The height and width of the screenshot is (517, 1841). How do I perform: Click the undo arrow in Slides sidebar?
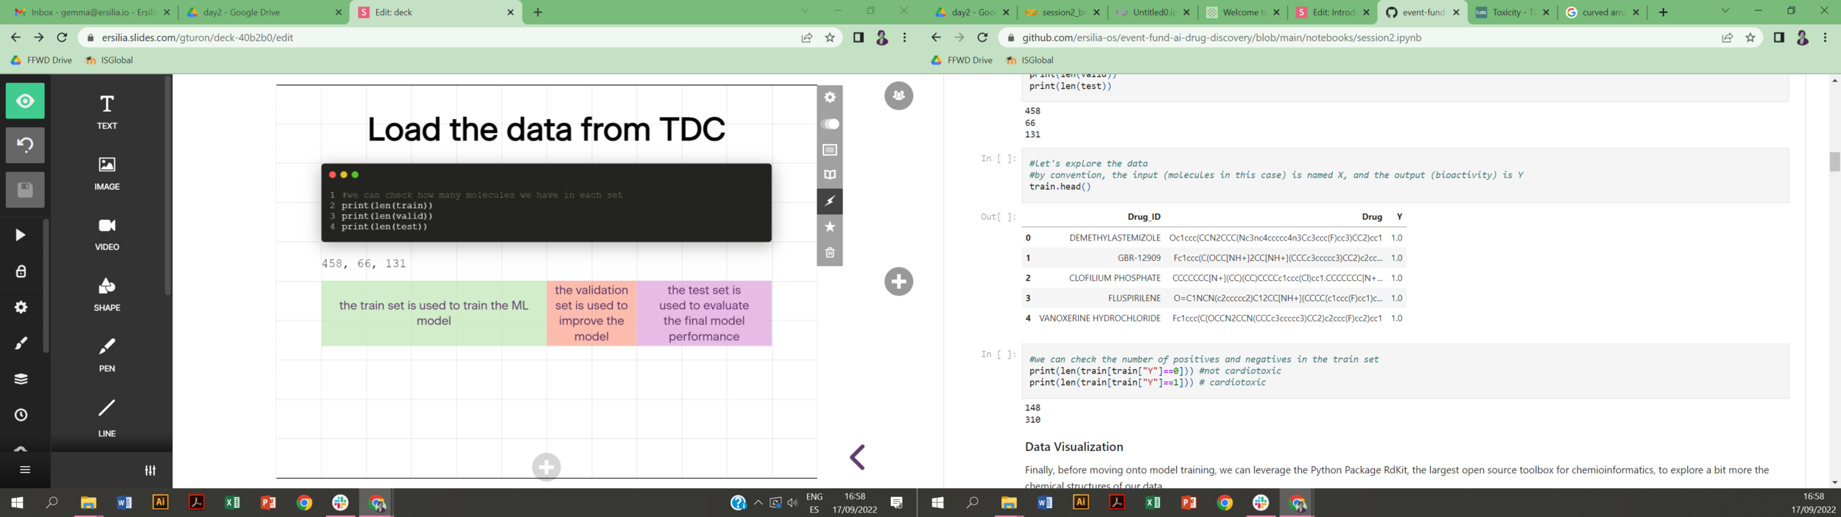(x=25, y=145)
